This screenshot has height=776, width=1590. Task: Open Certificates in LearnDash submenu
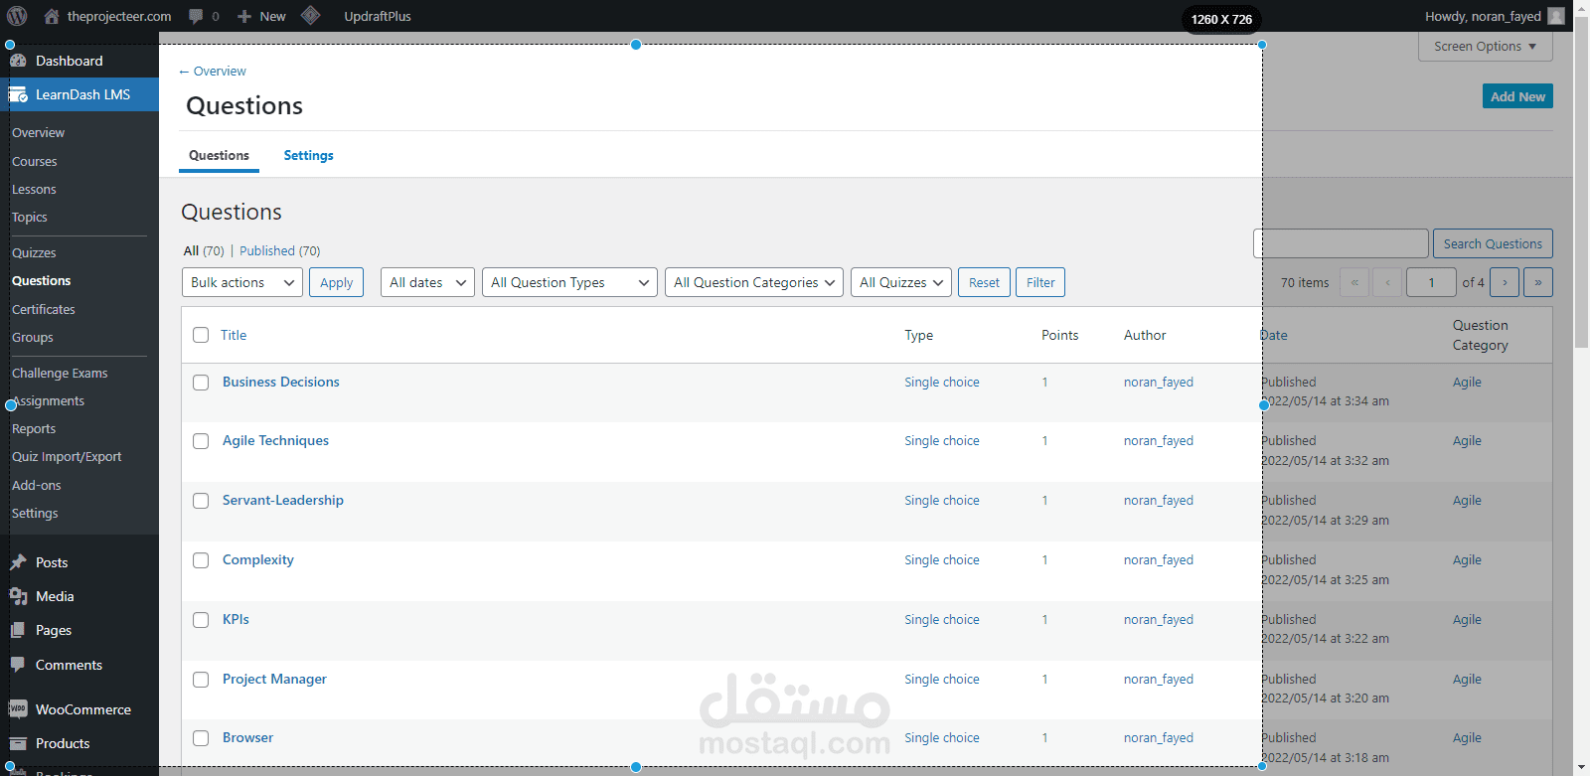click(x=44, y=309)
